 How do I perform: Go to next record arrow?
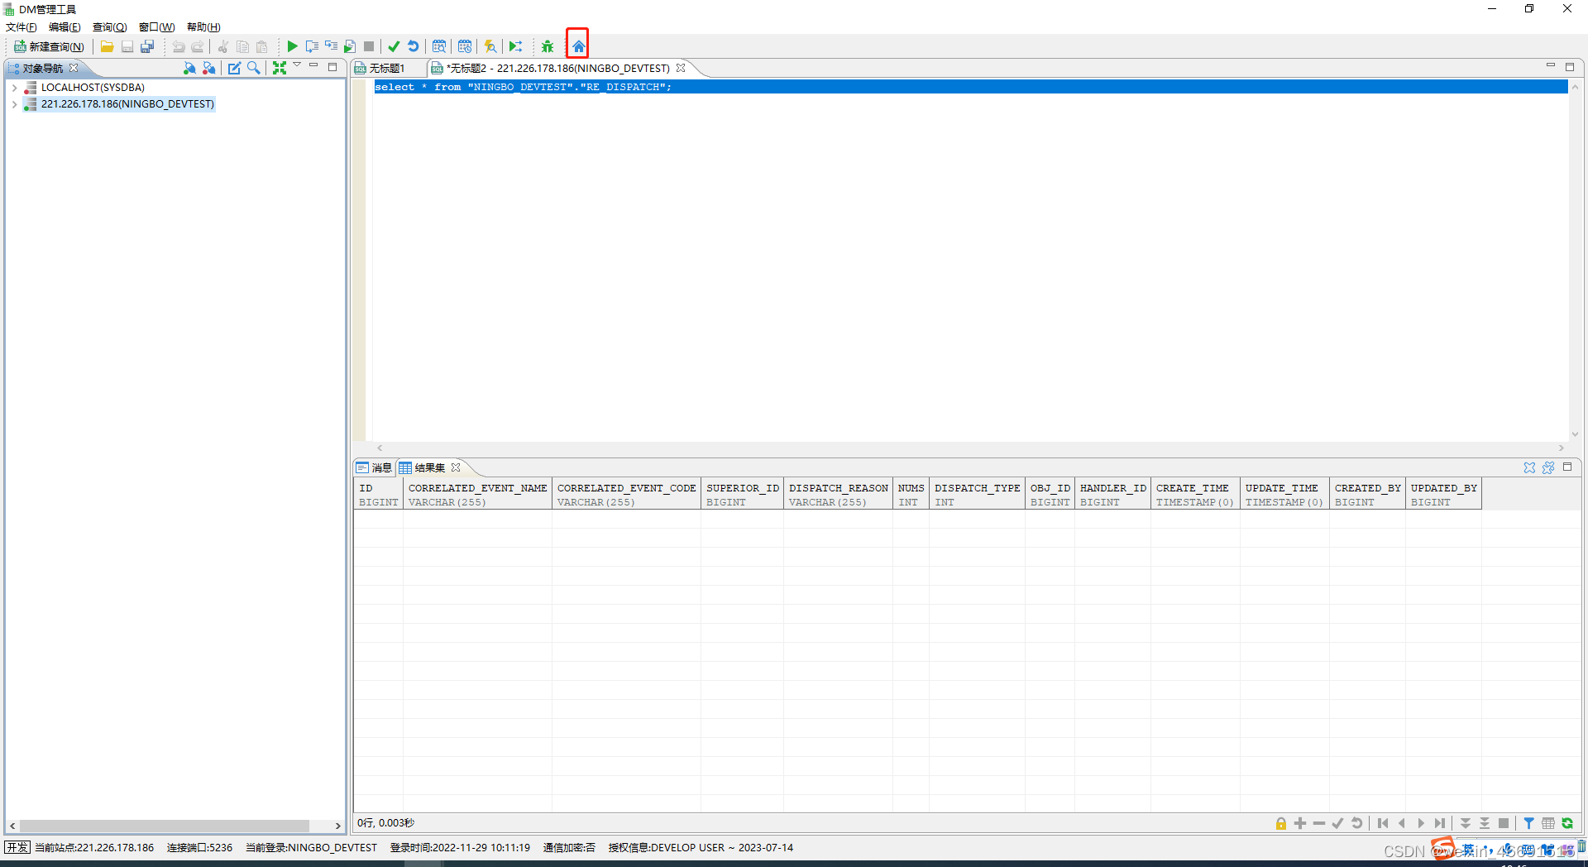point(1421,823)
